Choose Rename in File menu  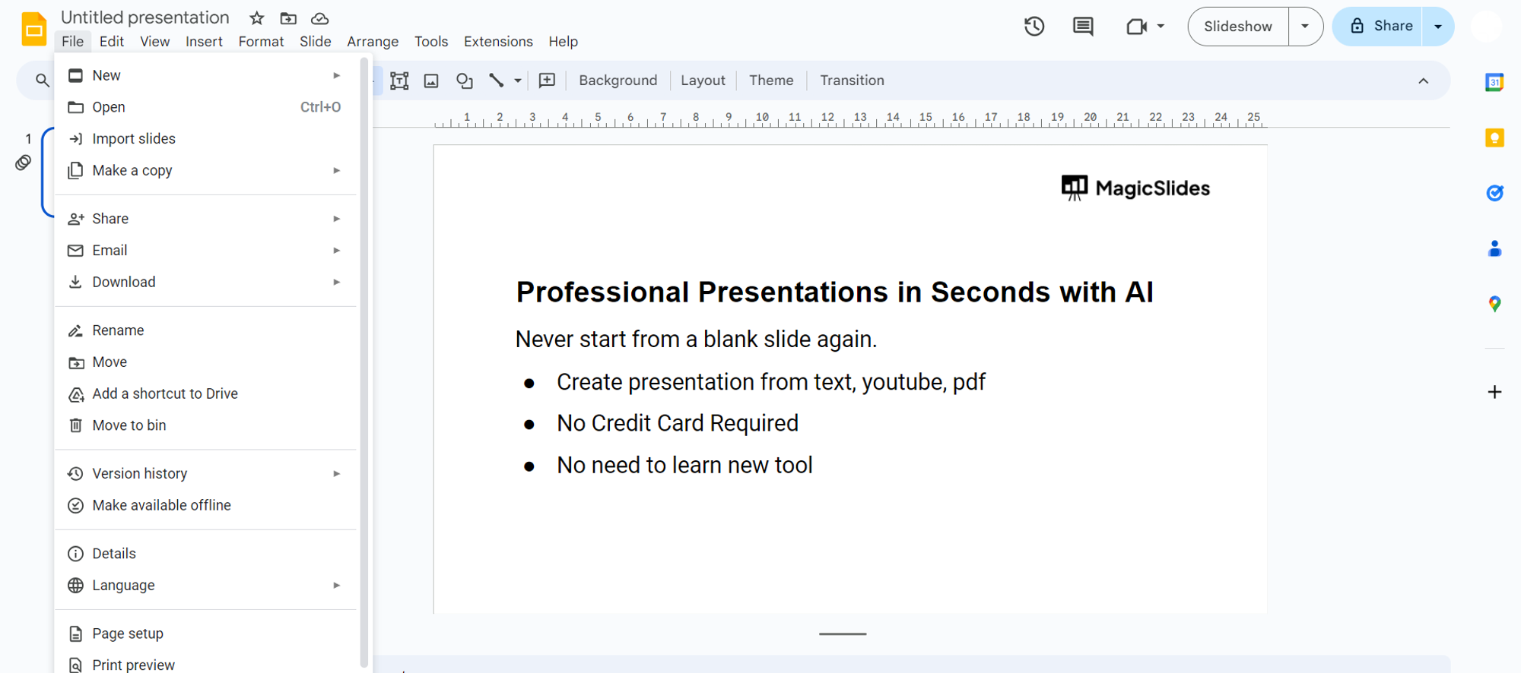[x=205, y=330]
